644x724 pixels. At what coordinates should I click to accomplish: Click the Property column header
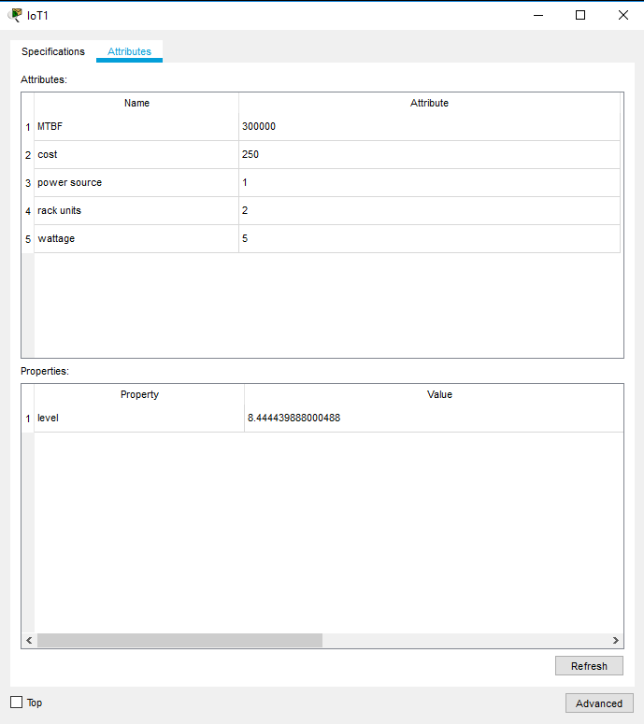point(139,394)
